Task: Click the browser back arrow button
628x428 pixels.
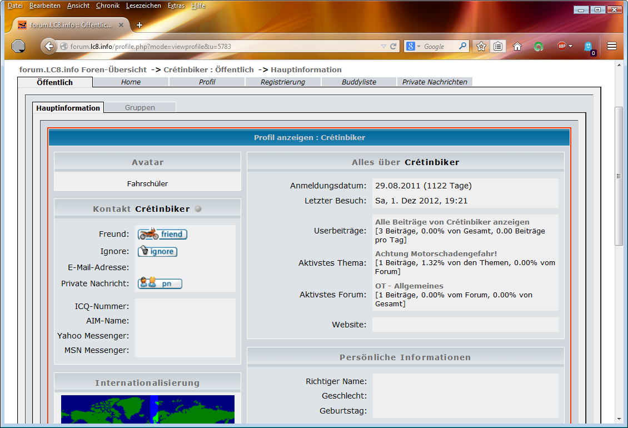Action: tap(49, 47)
